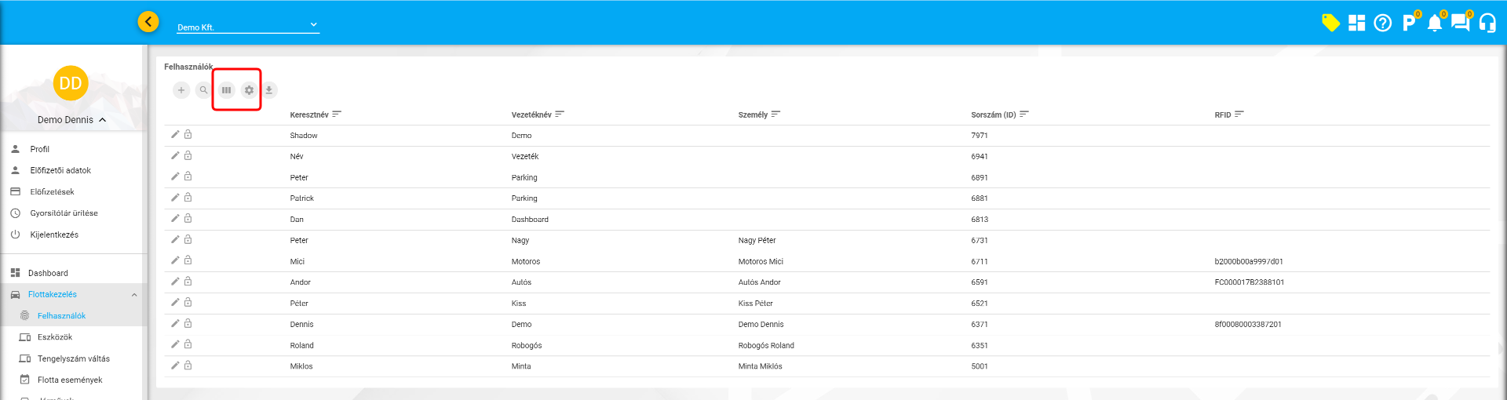Click the add user plus icon
The width and height of the screenshot is (1507, 400).
coord(181,90)
